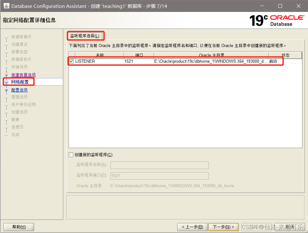Click the Oracle 主目录 path text below
Screen dimensions: 308x233
pyautogui.click(x=172, y=186)
